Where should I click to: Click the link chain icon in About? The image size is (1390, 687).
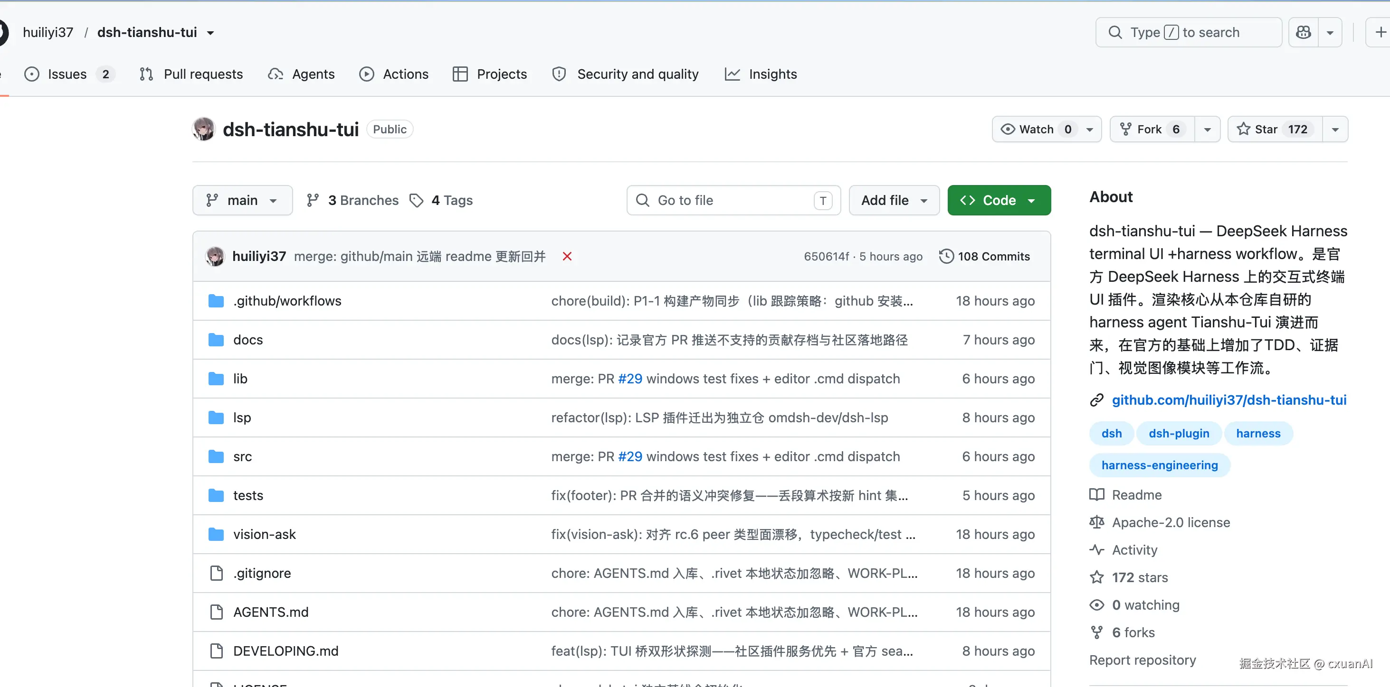pyautogui.click(x=1096, y=400)
